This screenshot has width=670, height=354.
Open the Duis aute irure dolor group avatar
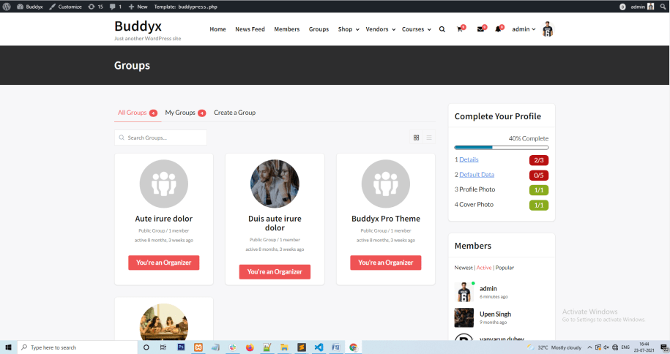click(275, 184)
